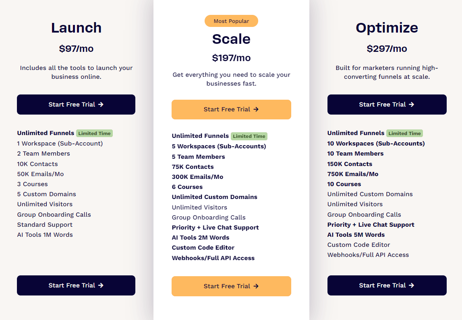Select the green Limited Time badge under Launch

pyautogui.click(x=94, y=133)
